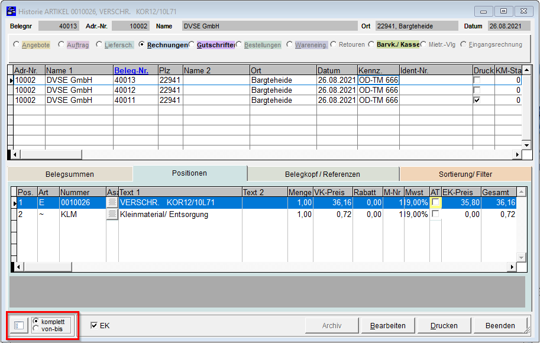The width and height of the screenshot is (540, 343).
Task: Click Gesamt value 0,72 in KLM row
Action: click(x=499, y=214)
